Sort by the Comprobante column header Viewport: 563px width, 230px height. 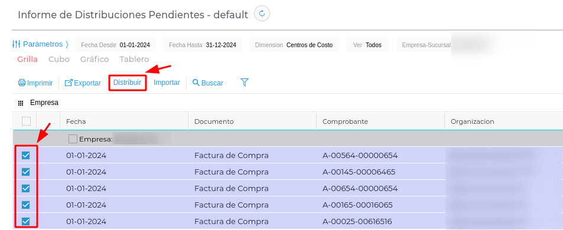click(380, 121)
